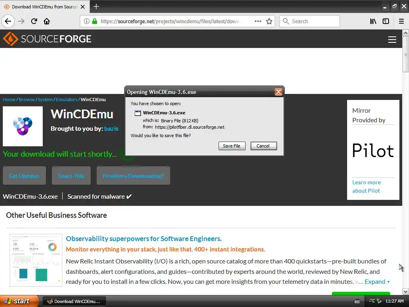Click the Pilot mirror logo
Image resolution: width=409 pixels, height=307 pixels.
[x=373, y=151]
